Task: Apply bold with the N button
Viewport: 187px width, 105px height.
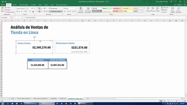Action: click(17, 11)
